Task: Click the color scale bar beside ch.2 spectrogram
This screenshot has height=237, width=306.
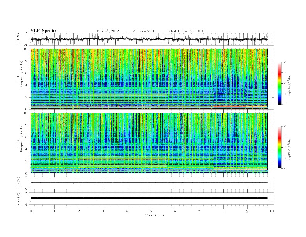Action: tap(280, 148)
